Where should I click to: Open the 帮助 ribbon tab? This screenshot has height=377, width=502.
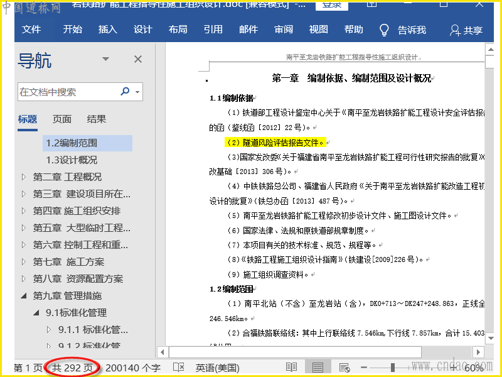[x=354, y=30]
